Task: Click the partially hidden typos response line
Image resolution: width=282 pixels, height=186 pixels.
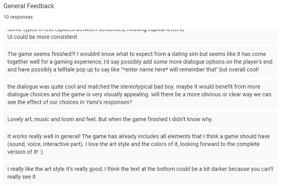Action: [96, 30]
